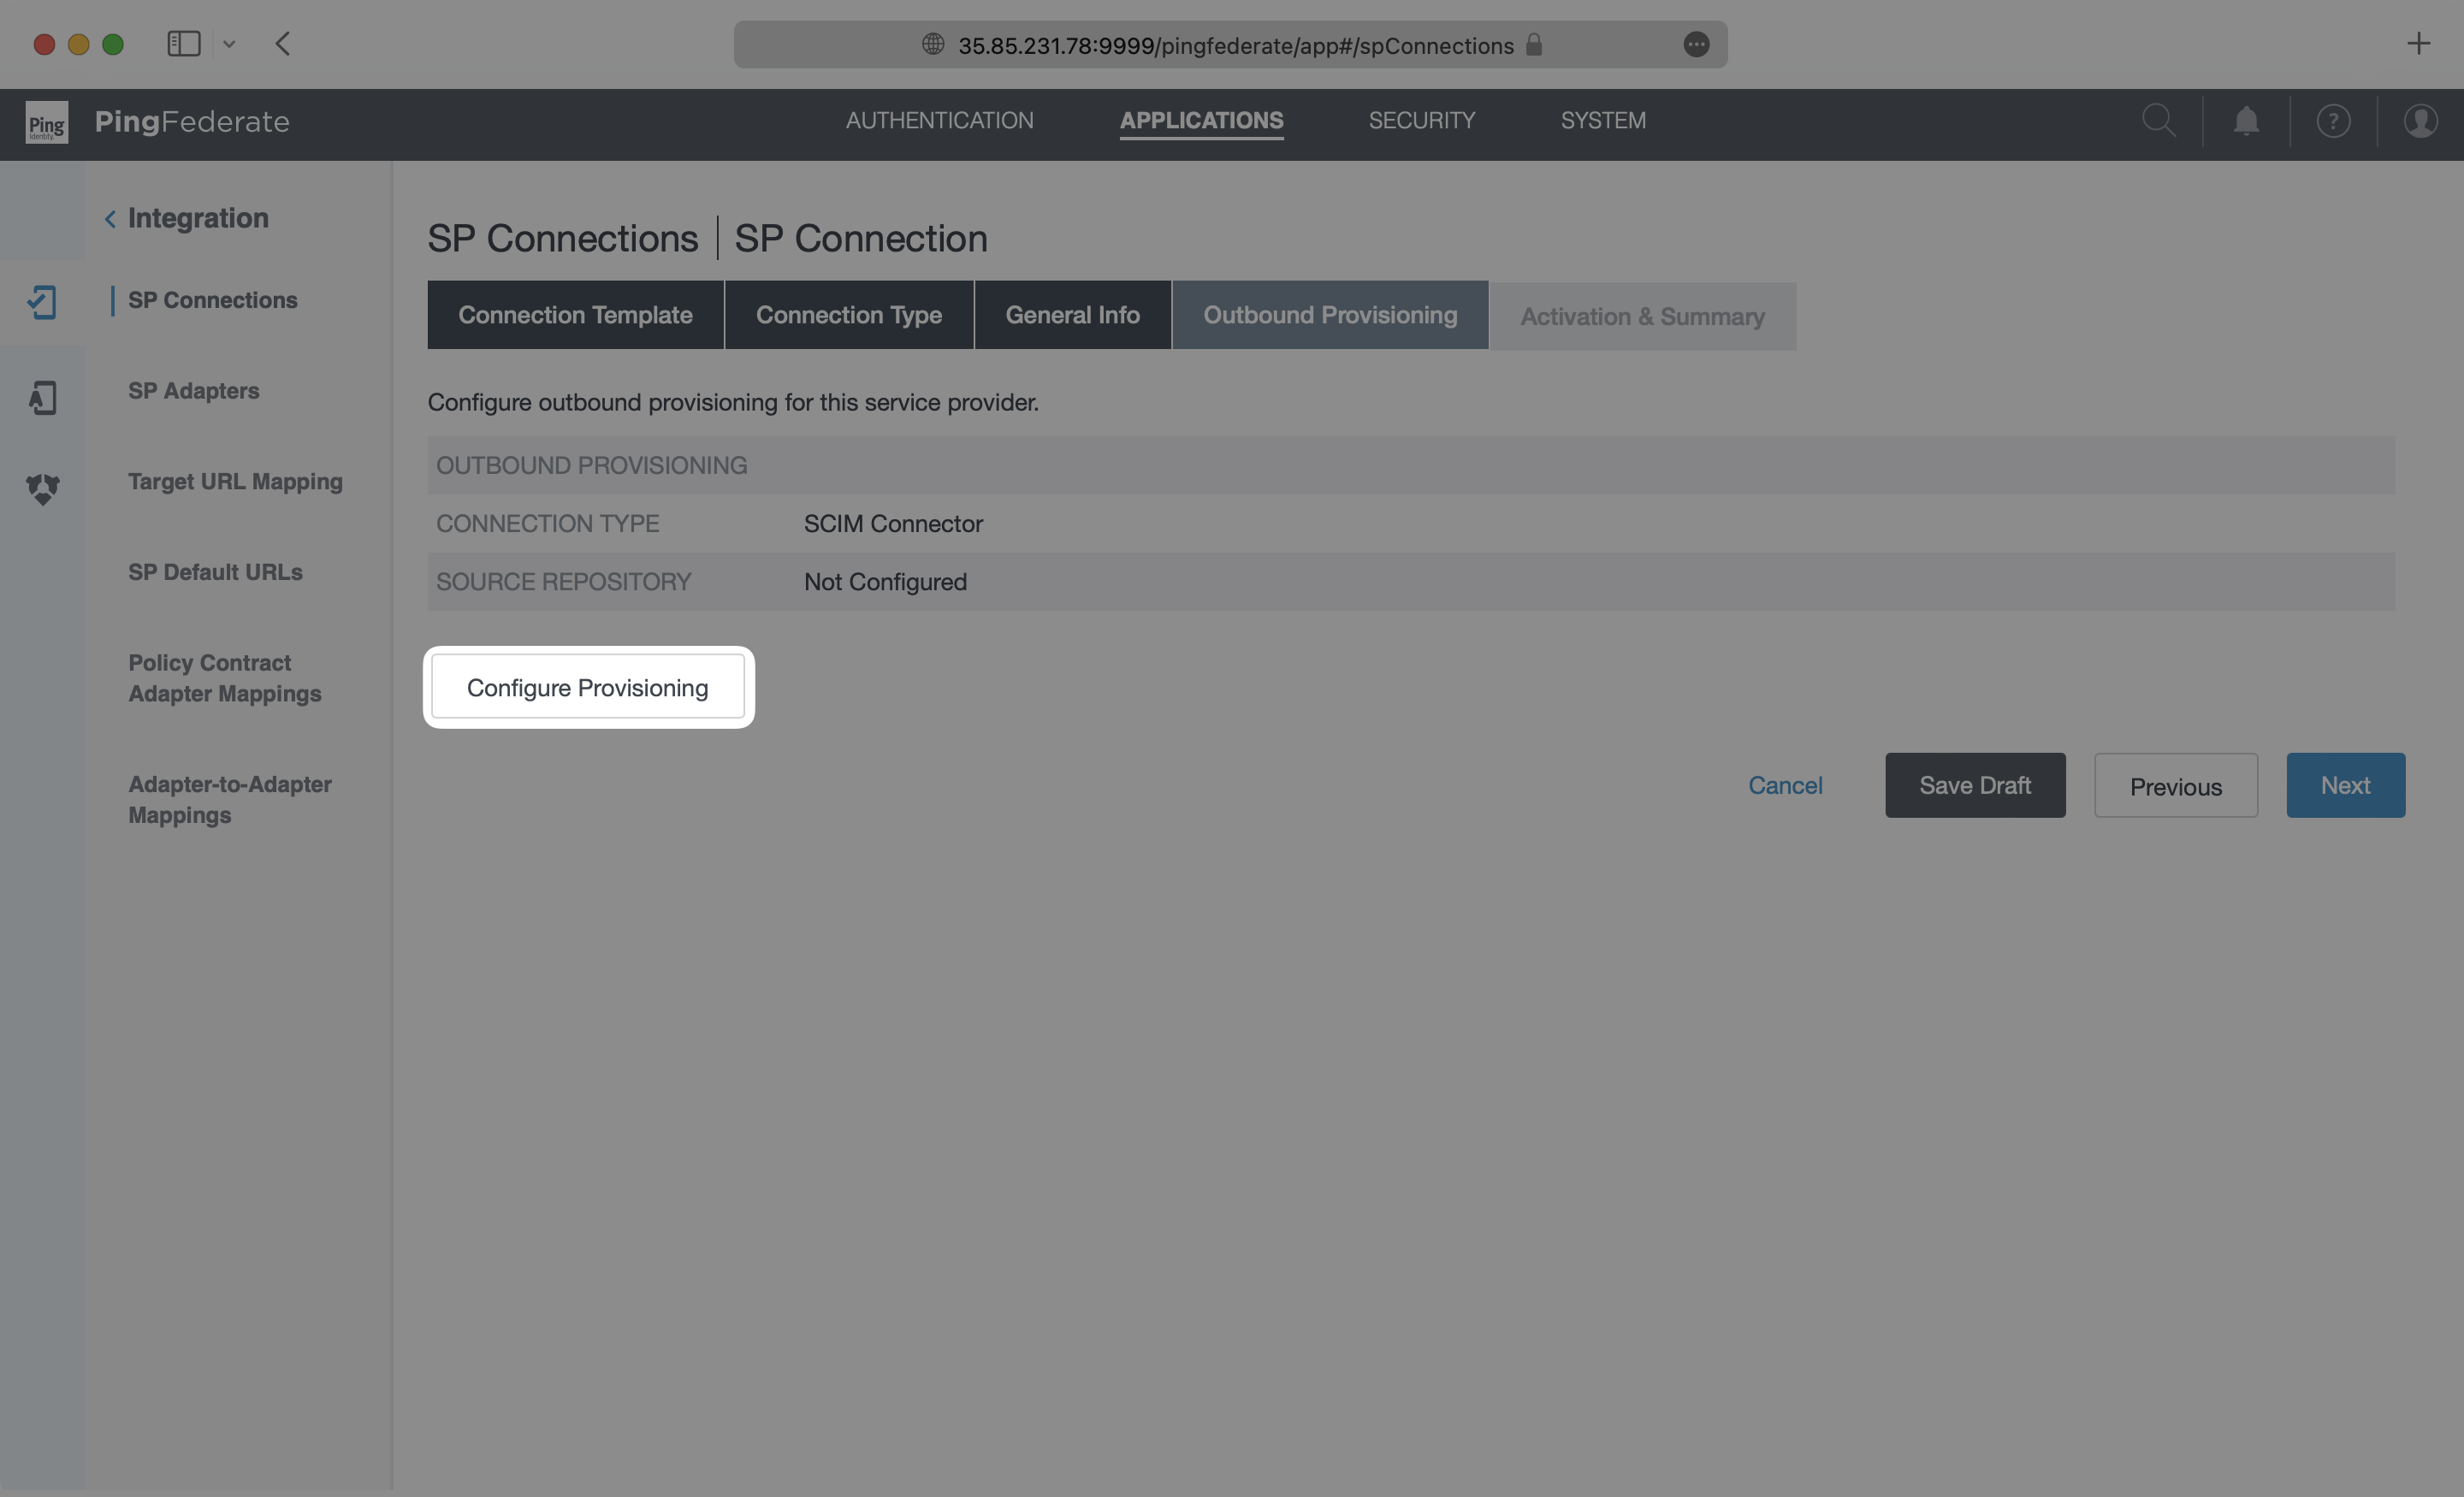The image size is (2464, 1497).
Task: Toggle the browser sidebar icon
Action: [184, 44]
